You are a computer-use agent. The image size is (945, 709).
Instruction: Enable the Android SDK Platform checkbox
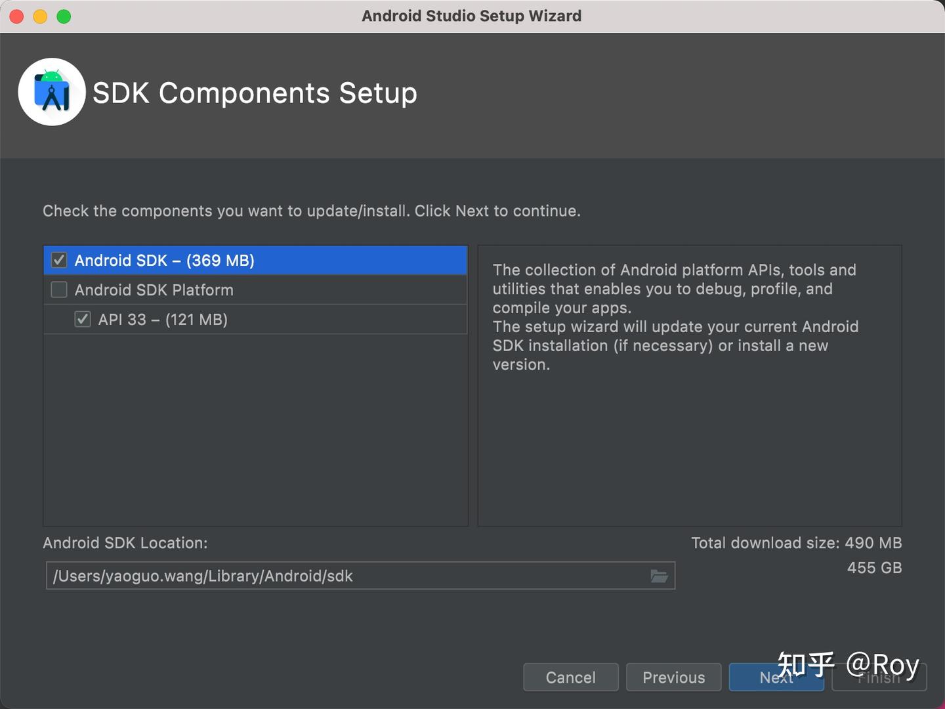(x=58, y=290)
